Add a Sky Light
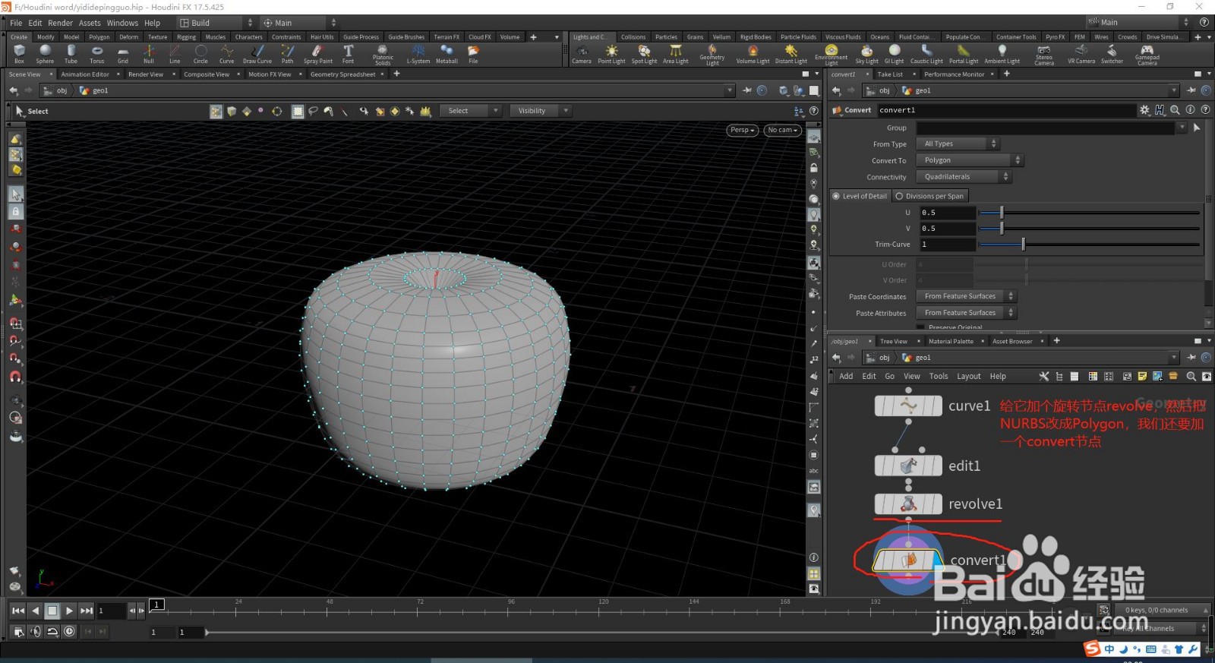The image size is (1215, 663). [866, 54]
